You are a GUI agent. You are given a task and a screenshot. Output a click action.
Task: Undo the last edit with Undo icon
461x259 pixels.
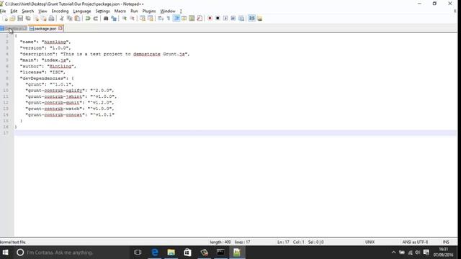point(88,19)
